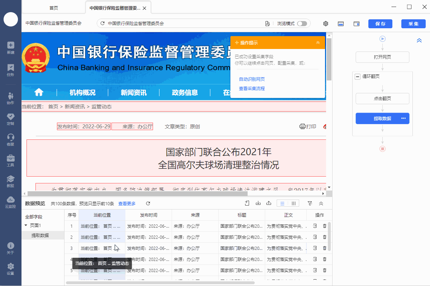Click the browser horizontal scrollbar

point(138,193)
